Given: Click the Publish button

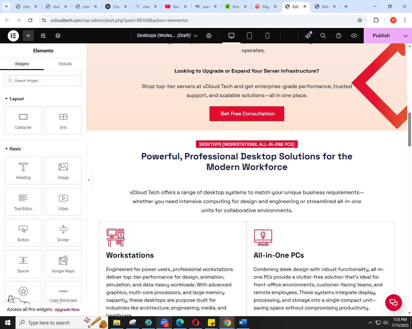Looking at the screenshot, I should (381, 36).
